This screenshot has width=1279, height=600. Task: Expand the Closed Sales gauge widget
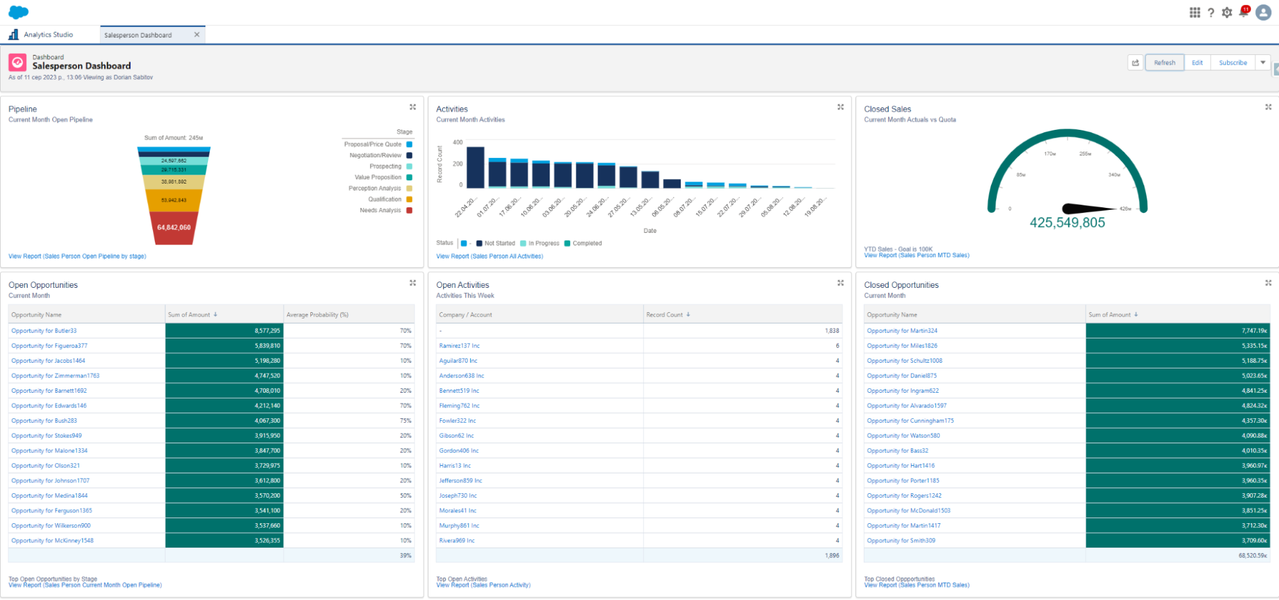[x=1268, y=107]
